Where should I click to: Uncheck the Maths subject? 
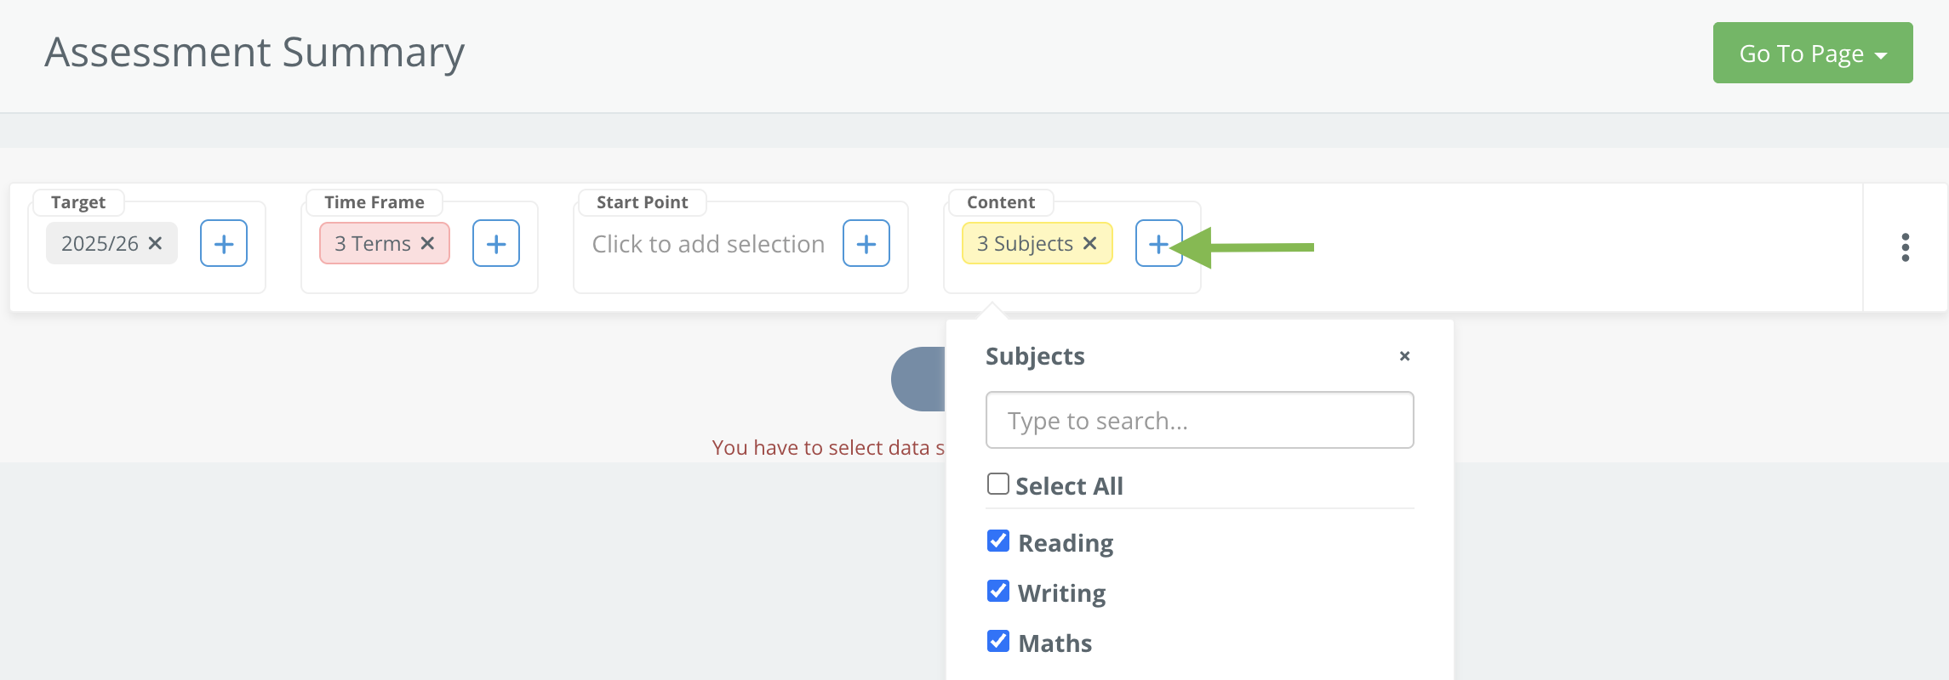click(998, 642)
